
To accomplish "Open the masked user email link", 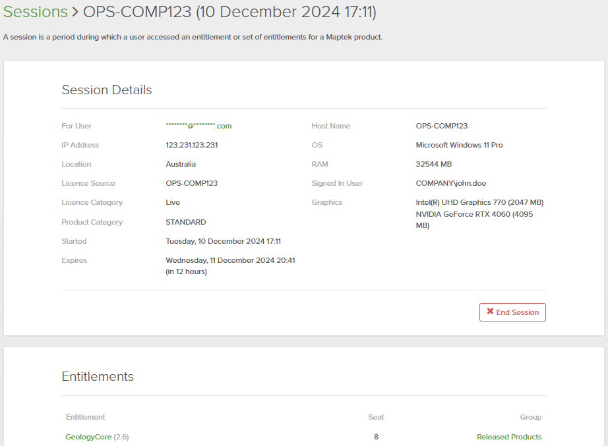I will pos(198,126).
